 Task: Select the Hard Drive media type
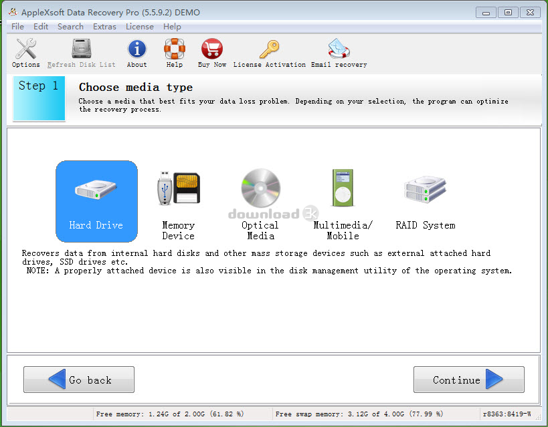pyautogui.click(x=96, y=201)
